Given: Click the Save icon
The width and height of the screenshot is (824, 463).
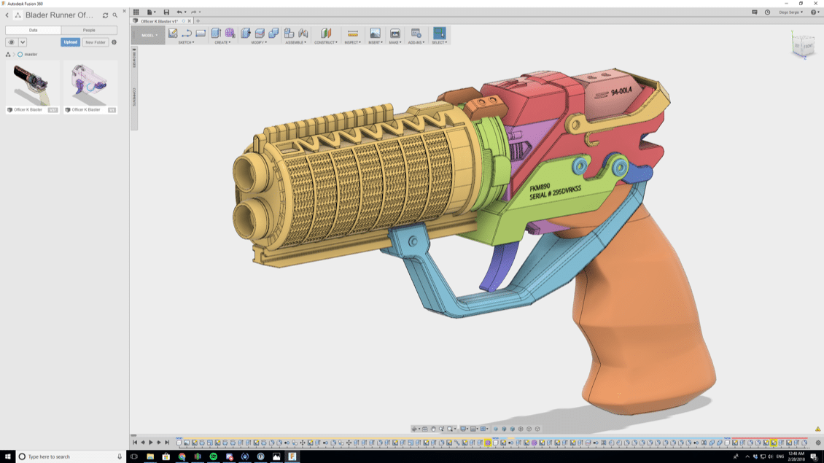Looking at the screenshot, I should click(x=166, y=12).
